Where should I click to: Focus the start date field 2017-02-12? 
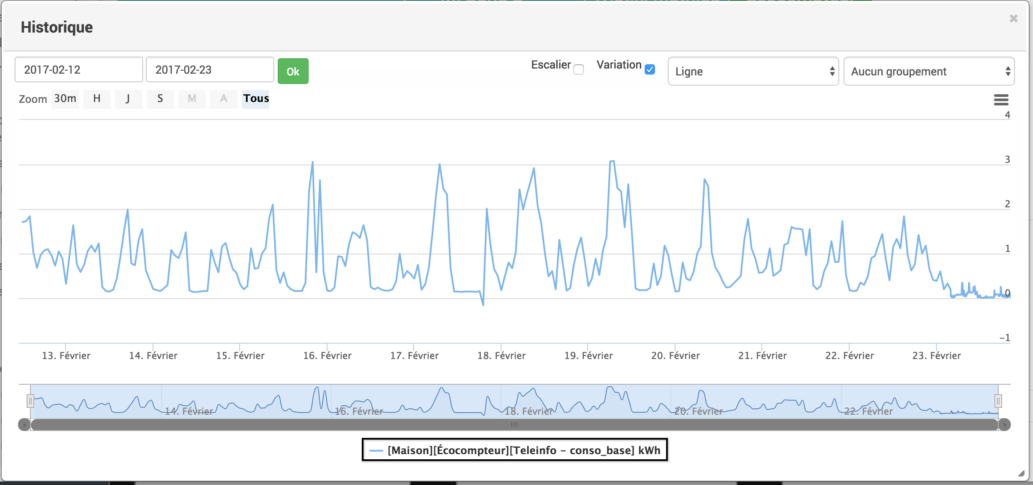(x=79, y=69)
